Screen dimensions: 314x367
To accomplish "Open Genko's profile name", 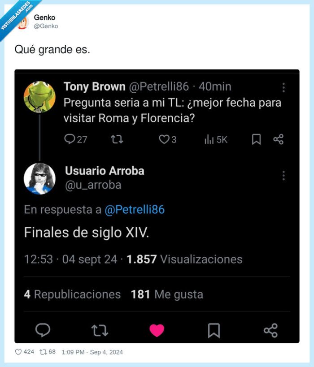I will [44, 17].
